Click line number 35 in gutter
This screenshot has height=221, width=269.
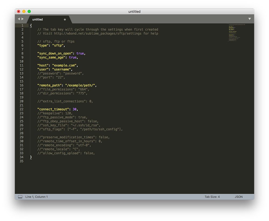coord(22,161)
